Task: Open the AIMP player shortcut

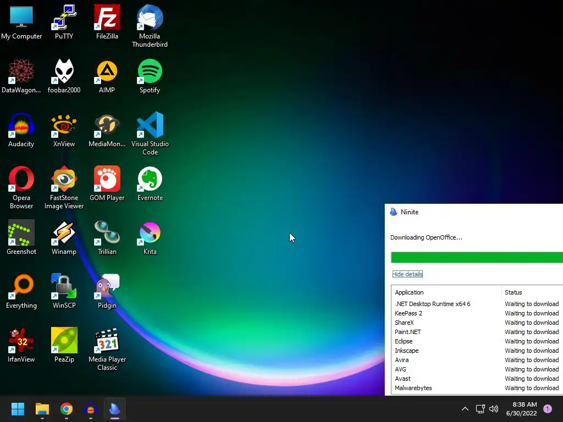Action: [x=107, y=76]
